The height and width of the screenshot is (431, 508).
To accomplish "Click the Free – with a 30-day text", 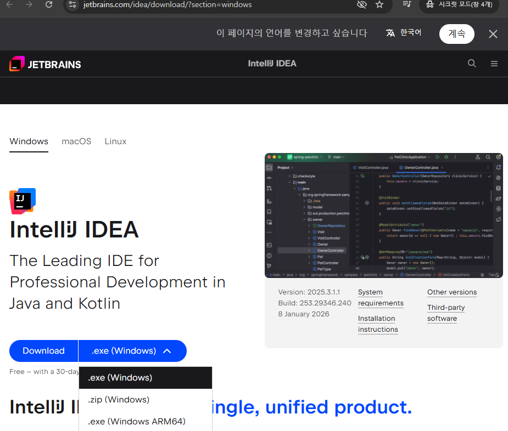I will click(44, 372).
